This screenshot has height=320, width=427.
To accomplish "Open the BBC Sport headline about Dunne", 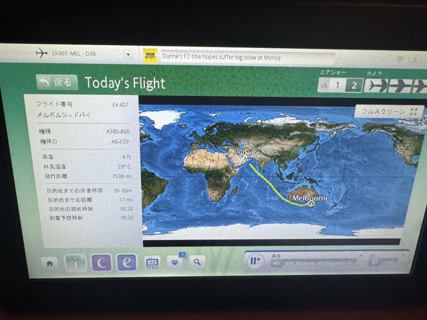I will click(x=220, y=57).
